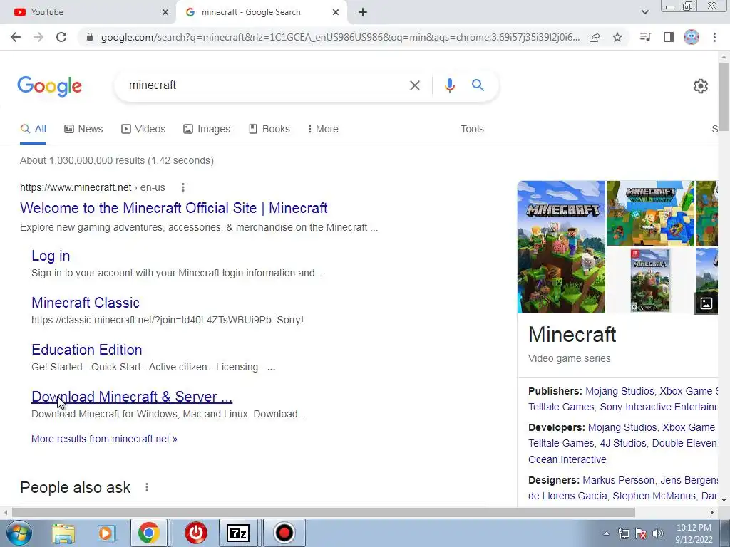Image resolution: width=730 pixels, height=547 pixels.
Task: Open the Minecraft Classic sitelink
Action: click(86, 303)
